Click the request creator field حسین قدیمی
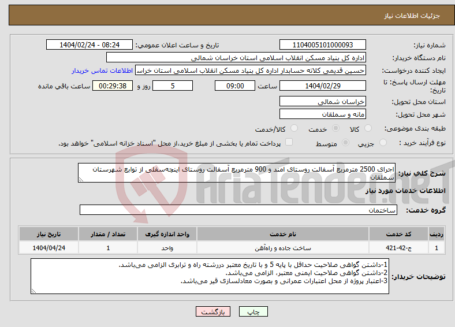Screen dimensions: 455x327 tap(251, 70)
